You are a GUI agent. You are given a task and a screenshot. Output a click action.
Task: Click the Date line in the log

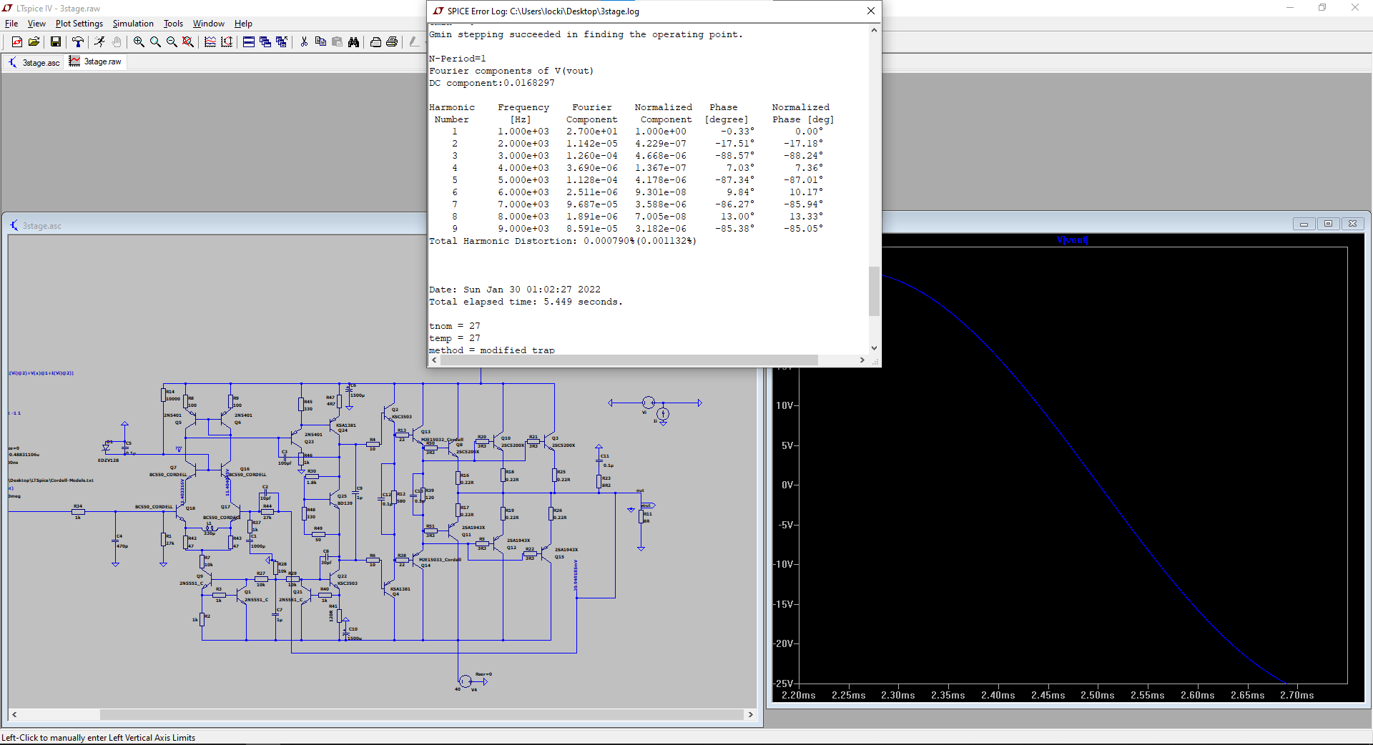515,290
